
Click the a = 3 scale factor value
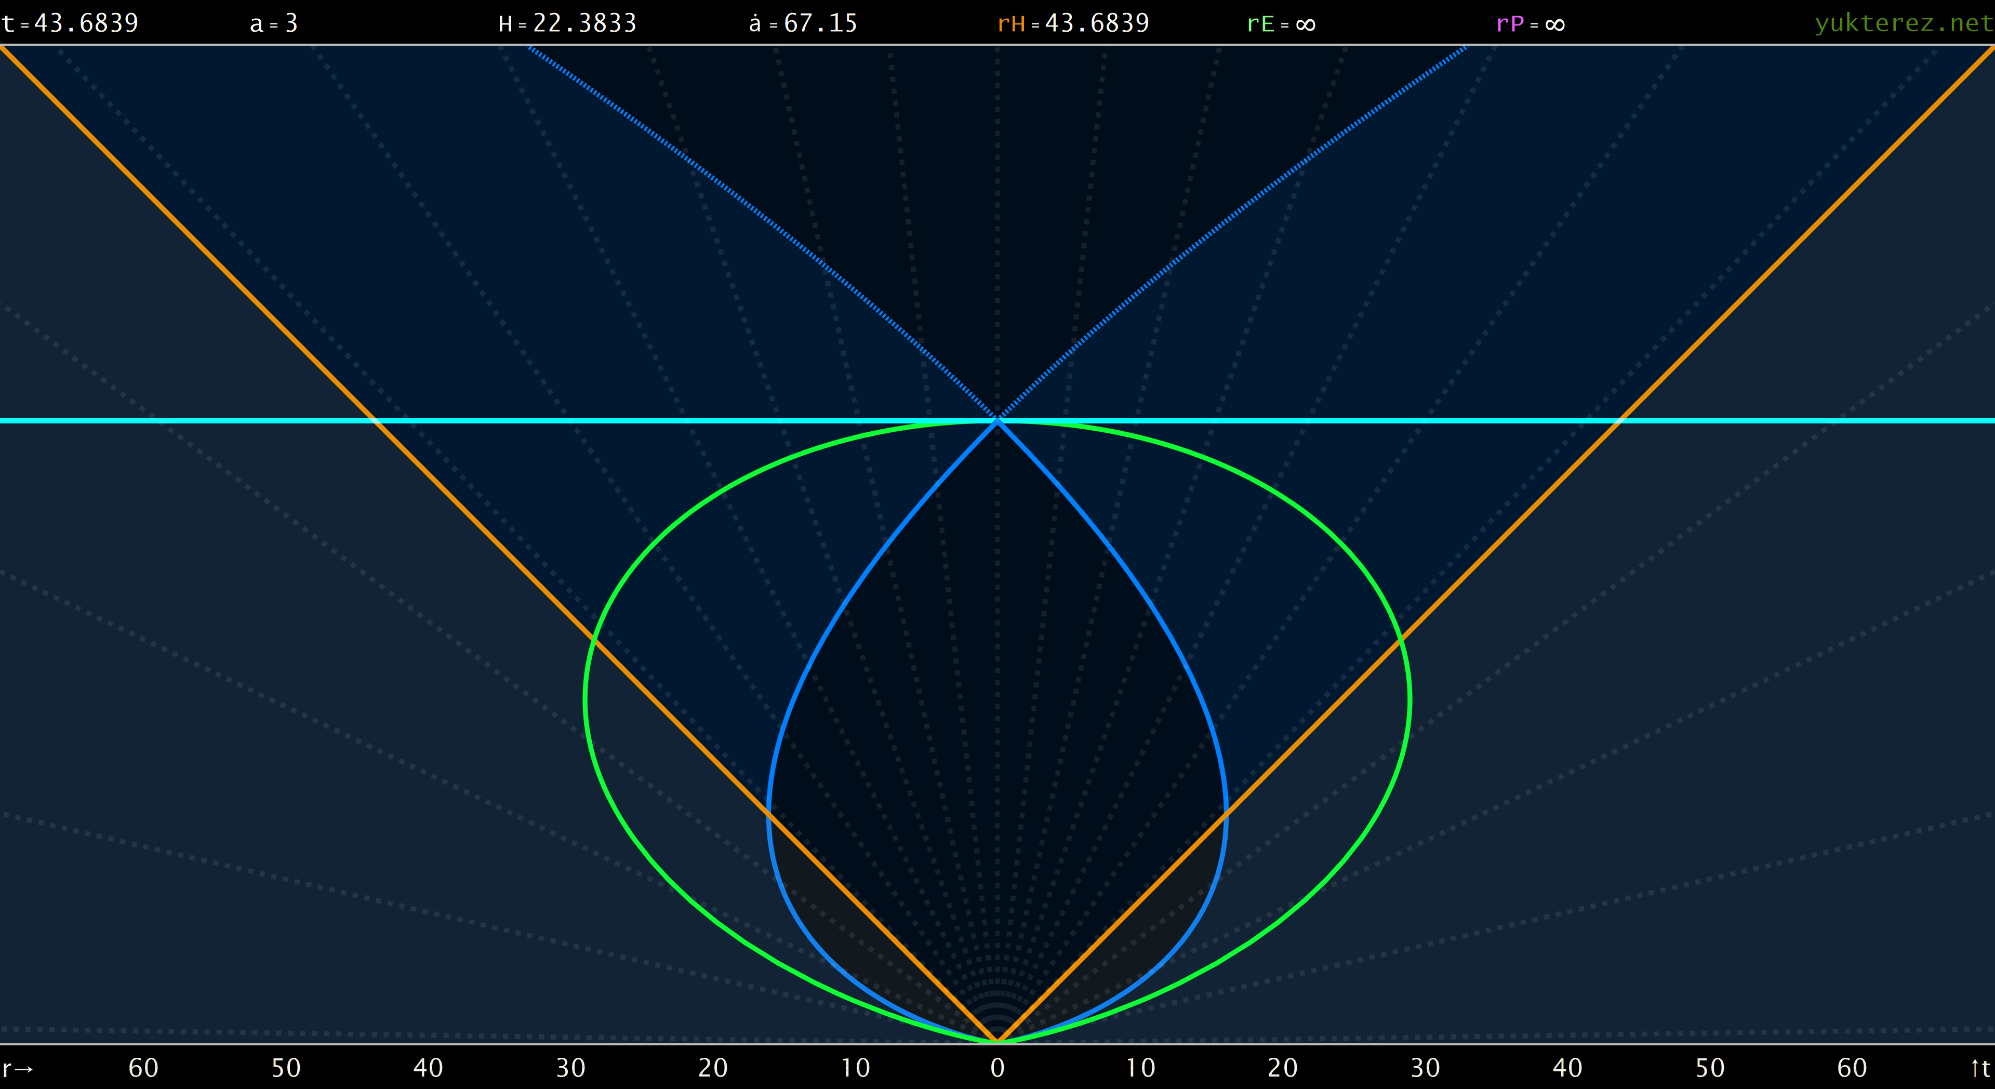(x=274, y=23)
